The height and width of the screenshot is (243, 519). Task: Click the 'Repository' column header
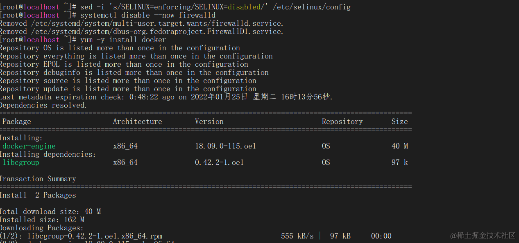(342, 122)
